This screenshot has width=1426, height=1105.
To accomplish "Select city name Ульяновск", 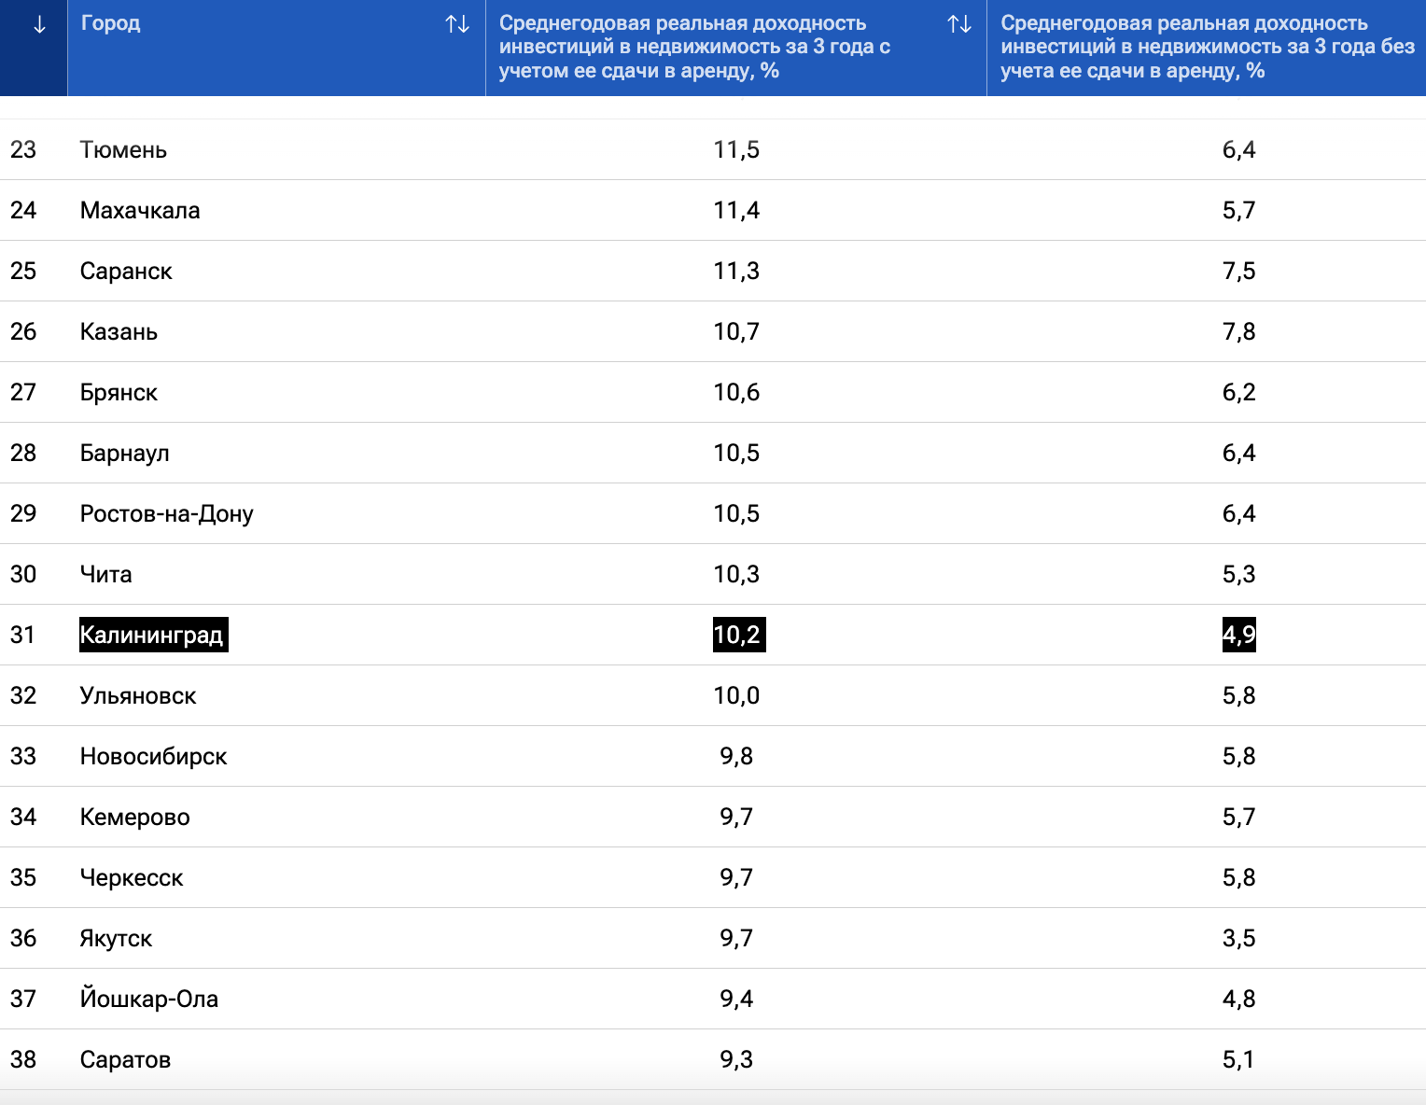I will (x=138, y=696).
